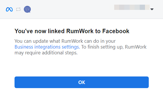The height and width of the screenshot is (107, 163).
Task: Dismiss the linked confirmation by clicking OK
Action: [x=82, y=82]
